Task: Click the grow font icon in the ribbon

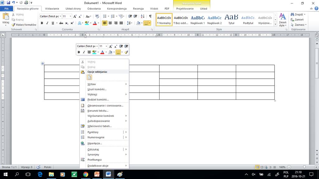Action: click(x=75, y=16)
